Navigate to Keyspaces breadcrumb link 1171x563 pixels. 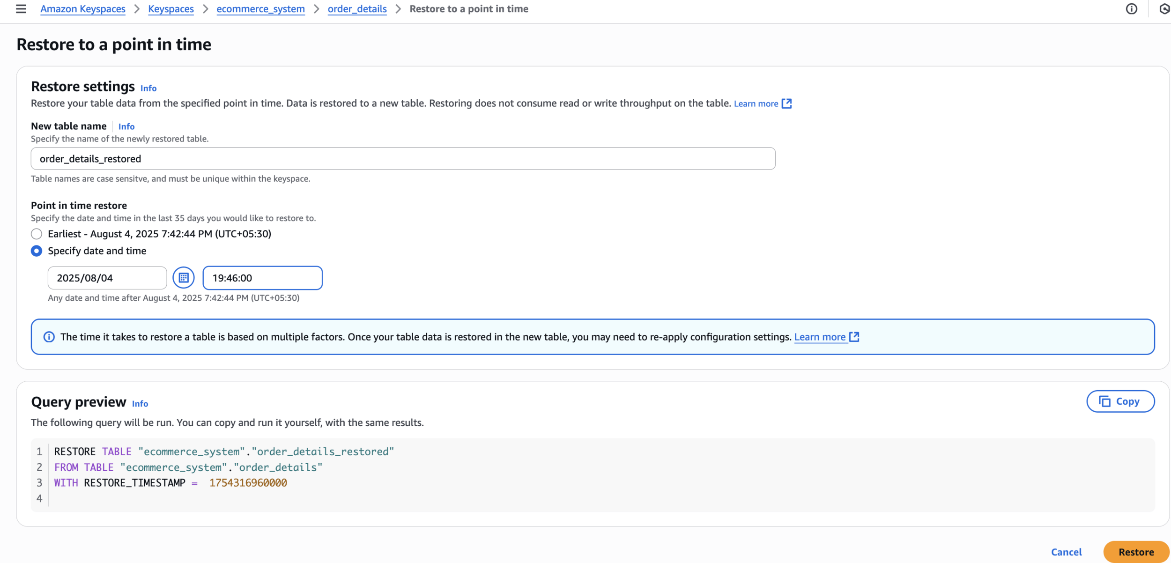171,9
